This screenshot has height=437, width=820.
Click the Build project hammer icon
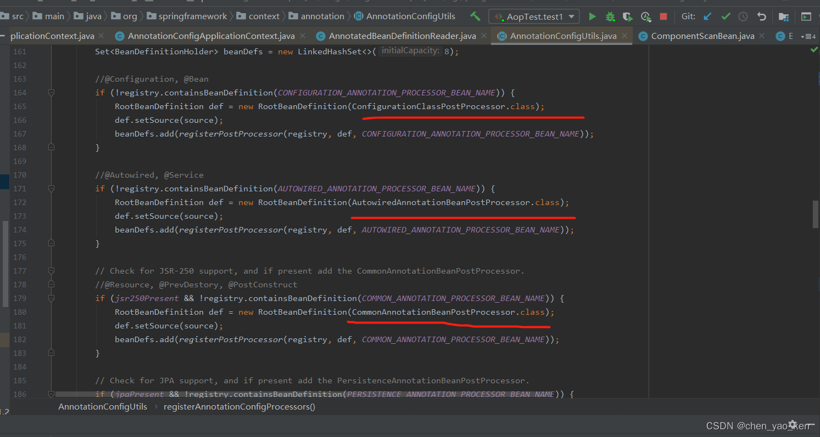point(475,16)
